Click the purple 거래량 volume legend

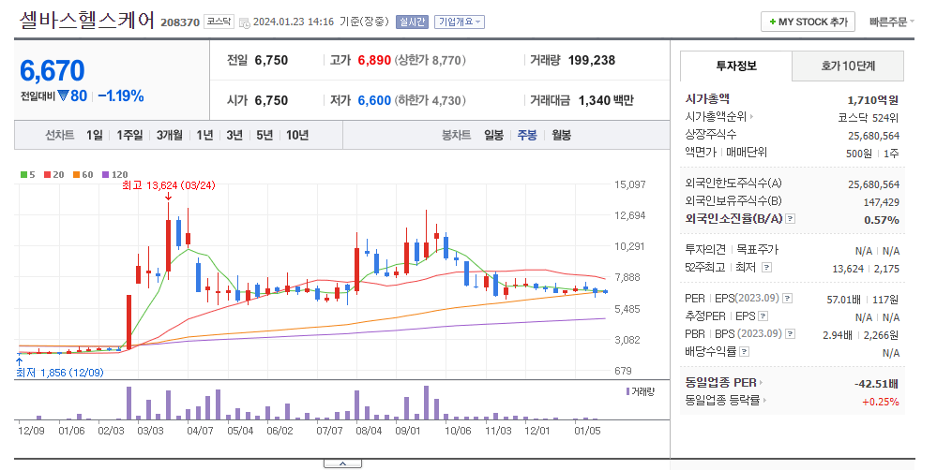click(x=640, y=391)
